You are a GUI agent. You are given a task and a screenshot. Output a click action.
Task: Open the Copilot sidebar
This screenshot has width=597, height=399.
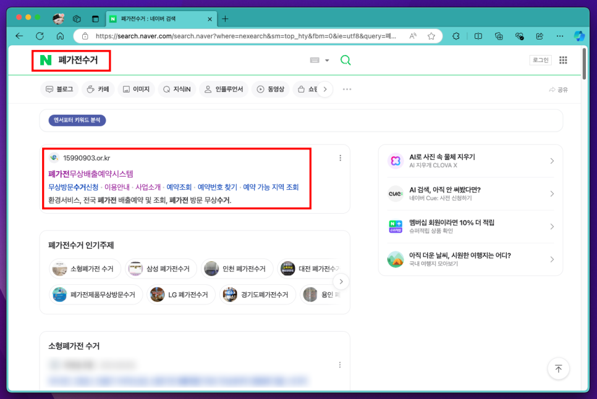579,36
